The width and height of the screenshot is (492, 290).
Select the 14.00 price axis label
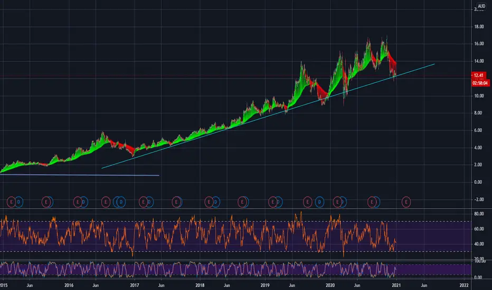(x=479, y=61)
